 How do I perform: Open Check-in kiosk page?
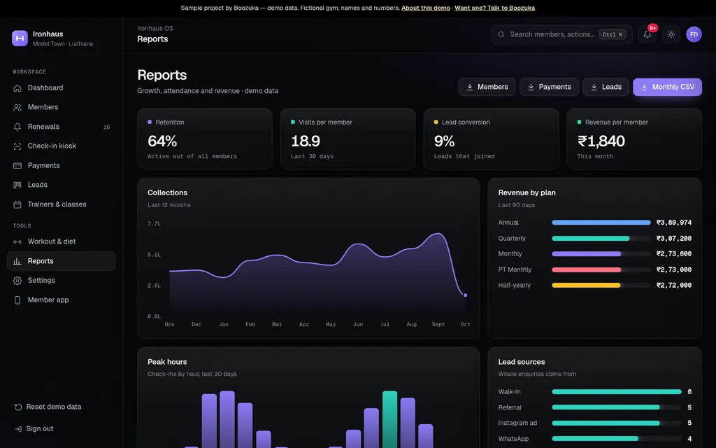[x=62, y=146]
